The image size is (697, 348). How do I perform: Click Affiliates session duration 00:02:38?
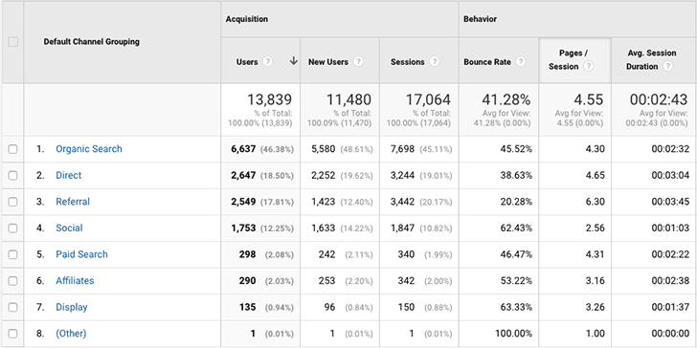point(670,281)
